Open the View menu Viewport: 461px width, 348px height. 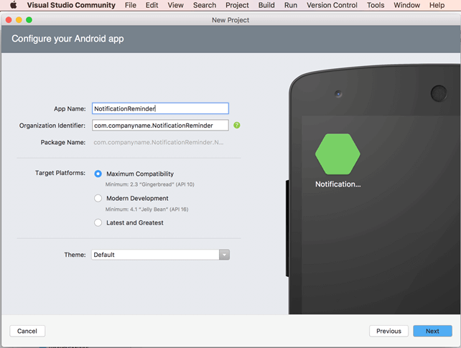pos(175,5)
